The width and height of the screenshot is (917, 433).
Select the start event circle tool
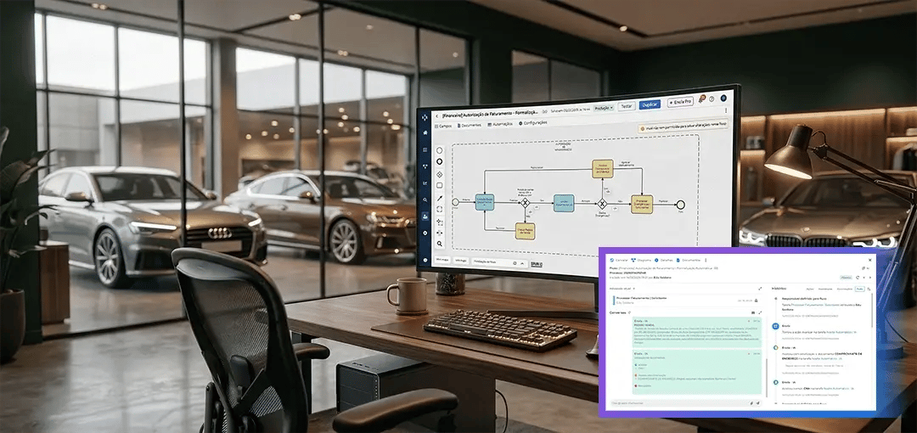(440, 149)
